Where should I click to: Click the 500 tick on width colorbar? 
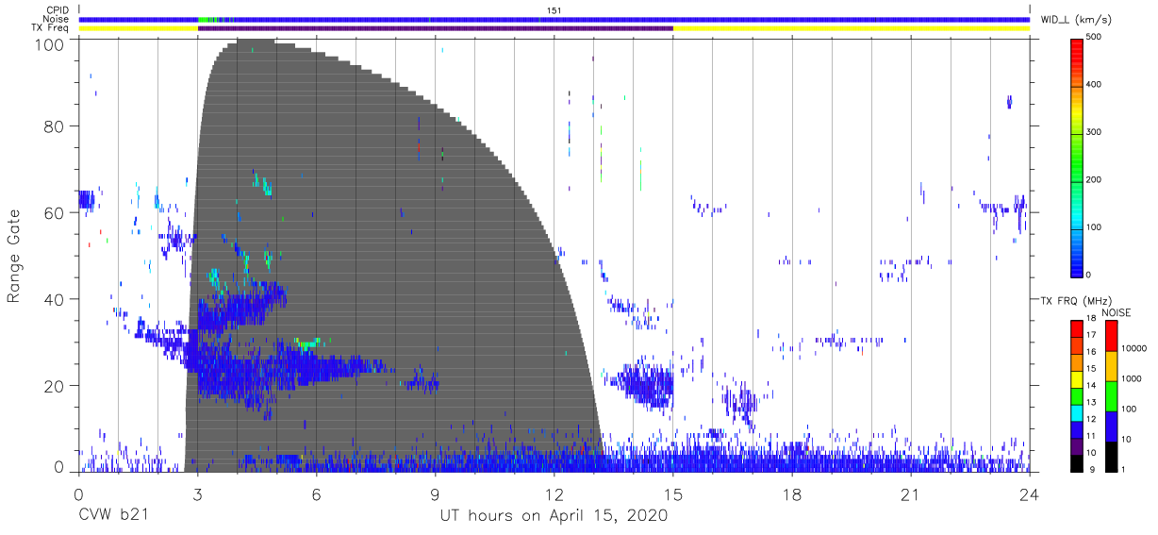point(1095,37)
